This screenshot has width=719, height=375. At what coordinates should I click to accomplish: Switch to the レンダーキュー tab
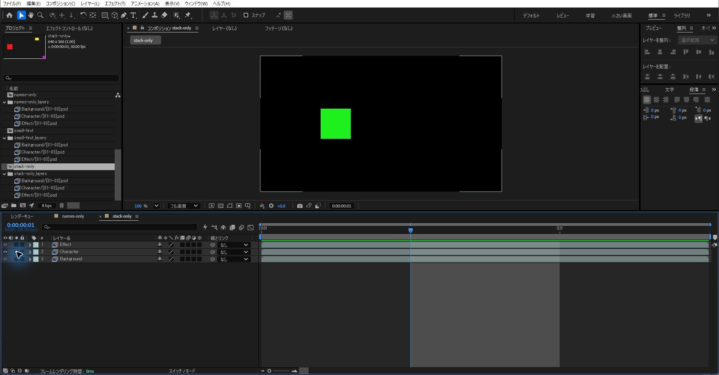pyautogui.click(x=22, y=216)
